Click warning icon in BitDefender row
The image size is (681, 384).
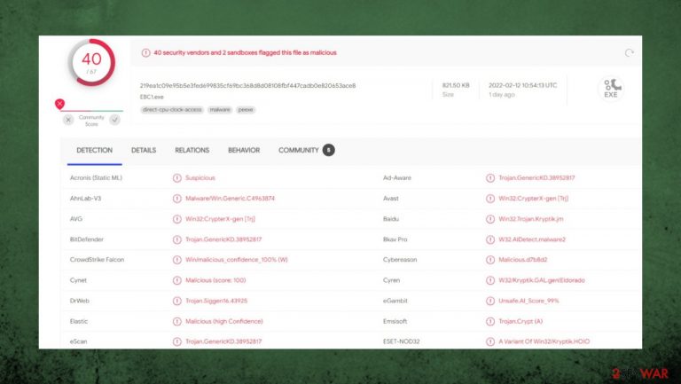pyautogui.click(x=176, y=239)
